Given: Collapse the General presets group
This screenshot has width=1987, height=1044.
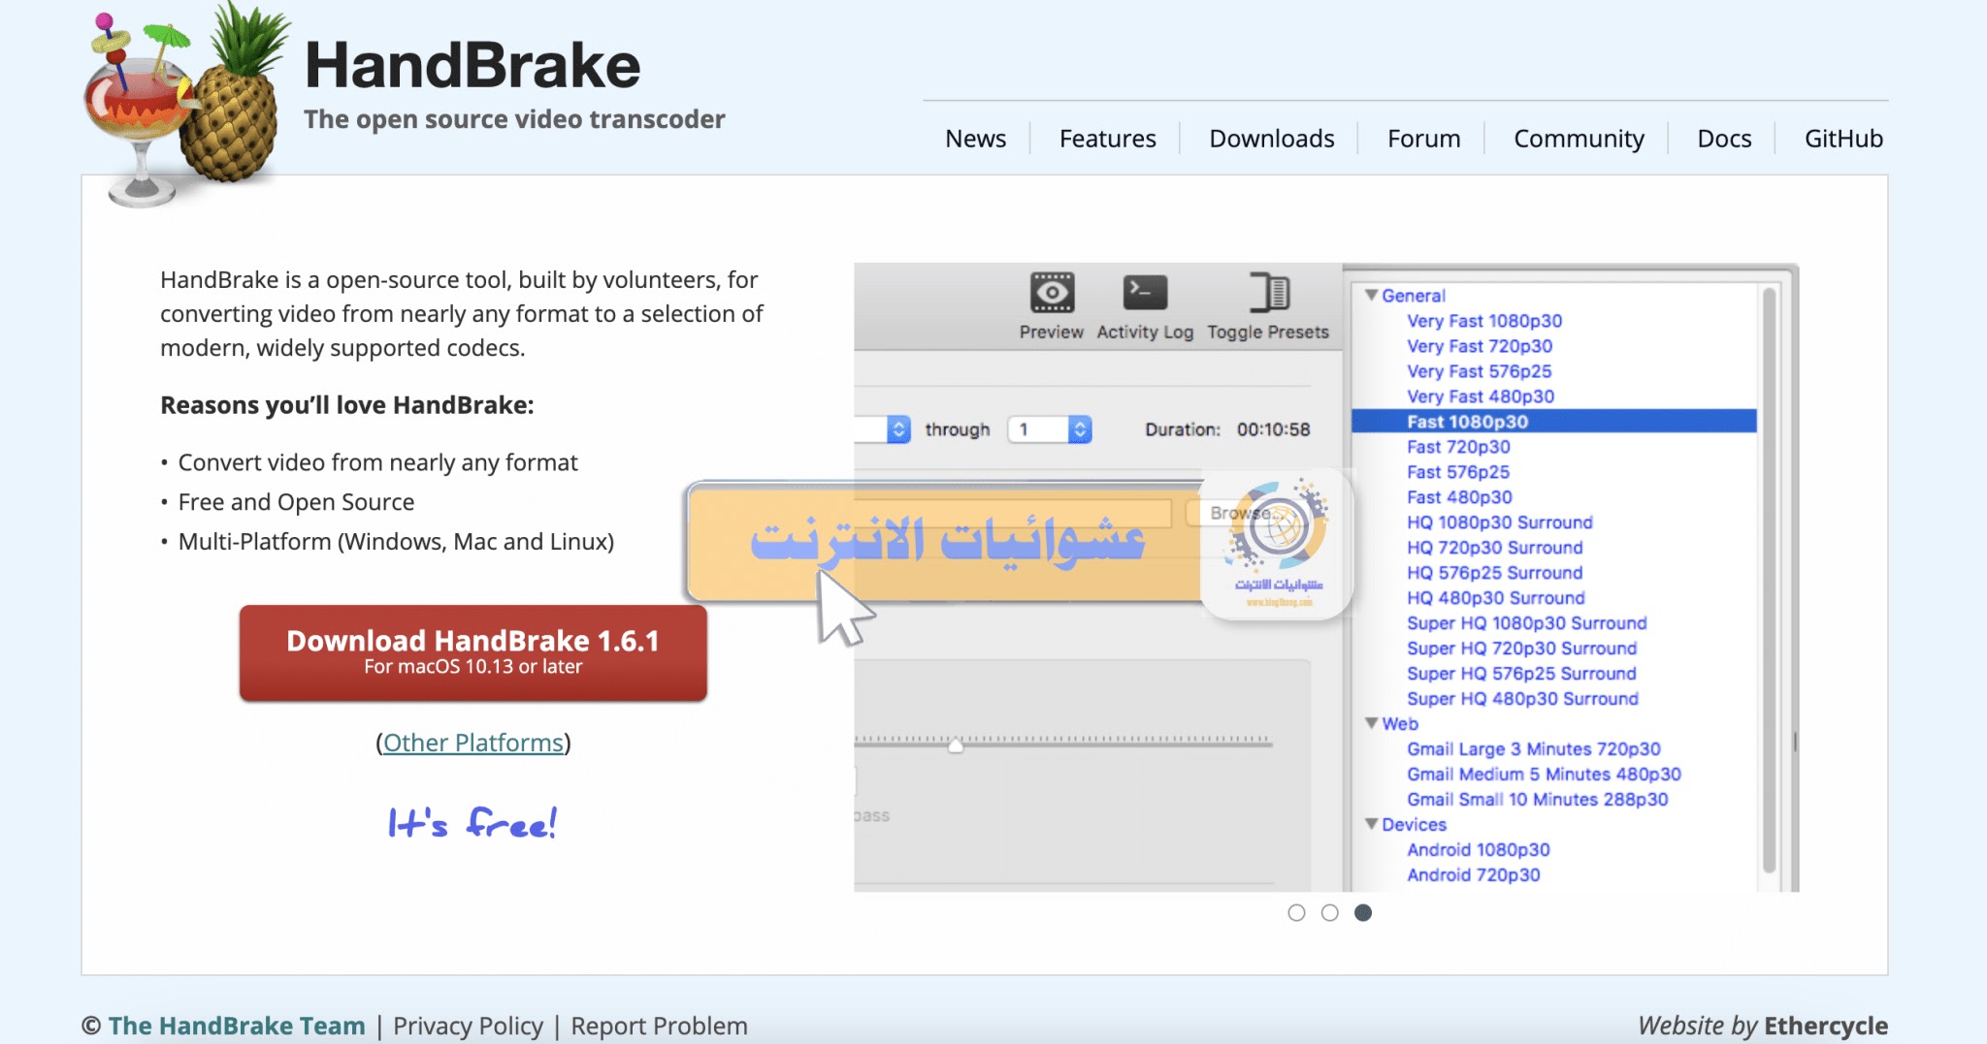Looking at the screenshot, I should tap(1371, 295).
